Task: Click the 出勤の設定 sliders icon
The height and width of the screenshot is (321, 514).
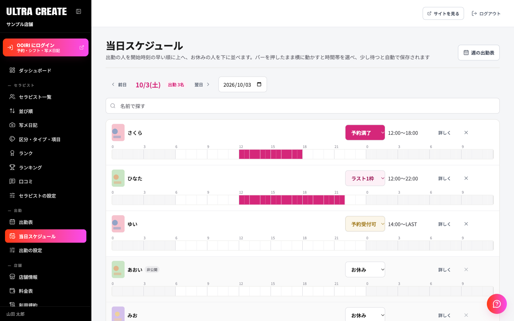Action: pyautogui.click(x=12, y=250)
